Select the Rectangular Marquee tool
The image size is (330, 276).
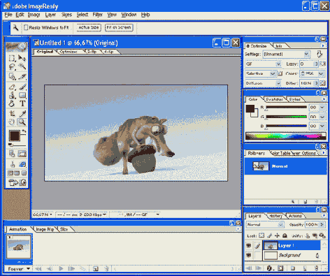[x=12, y=58]
